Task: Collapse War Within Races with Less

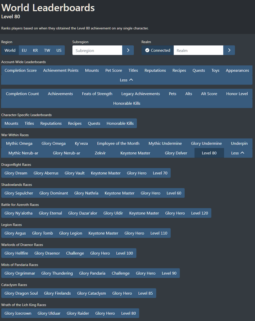Action: tap(238, 153)
